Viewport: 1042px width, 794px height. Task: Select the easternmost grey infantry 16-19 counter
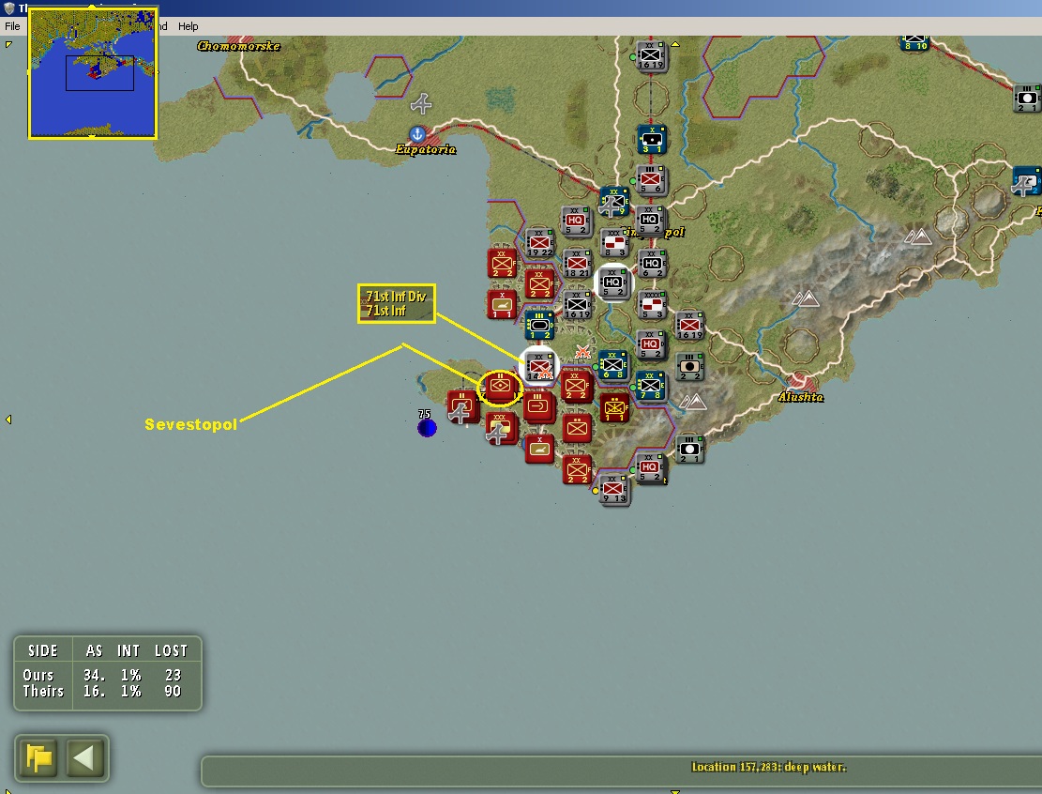(x=689, y=325)
